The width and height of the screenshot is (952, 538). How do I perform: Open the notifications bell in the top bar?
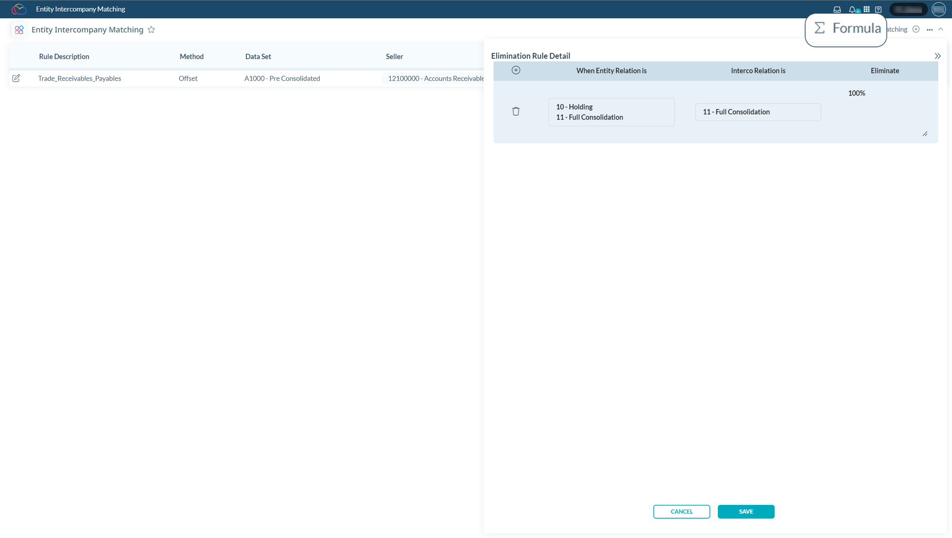coord(852,9)
